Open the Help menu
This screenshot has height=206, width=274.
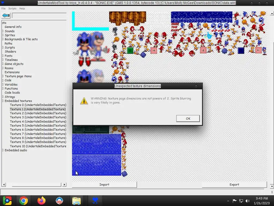coord(22,8)
